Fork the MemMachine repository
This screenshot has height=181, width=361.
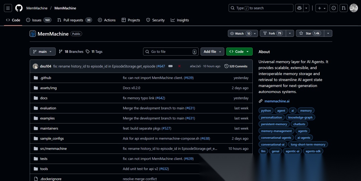pos(273,33)
